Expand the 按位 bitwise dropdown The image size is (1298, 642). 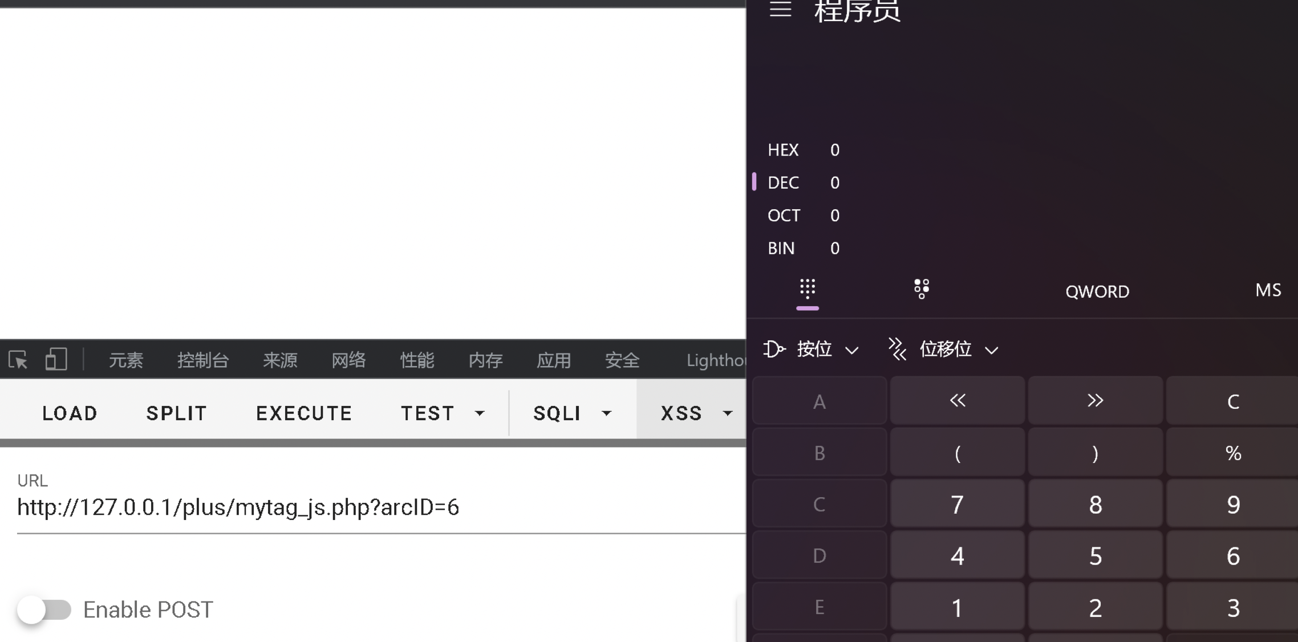pos(811,349)
